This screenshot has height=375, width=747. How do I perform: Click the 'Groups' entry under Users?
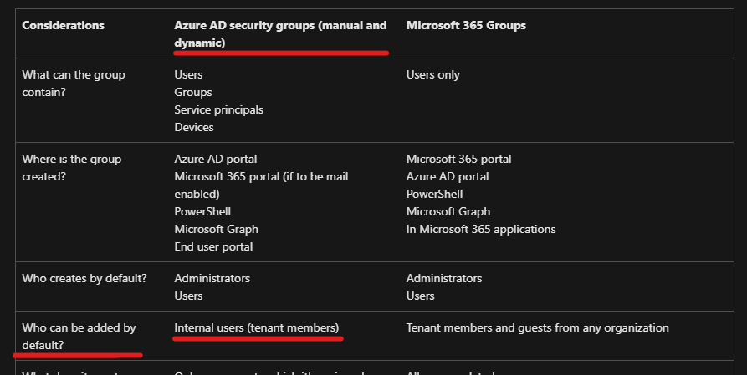coord(193,92)
